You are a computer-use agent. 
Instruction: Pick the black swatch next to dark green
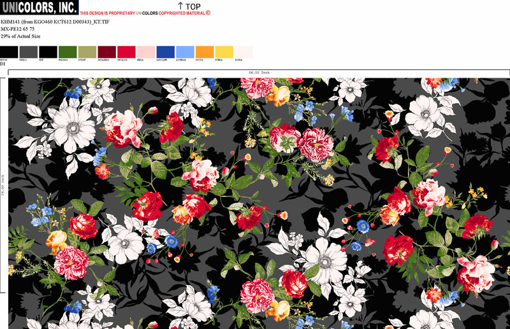coord(48,52)
